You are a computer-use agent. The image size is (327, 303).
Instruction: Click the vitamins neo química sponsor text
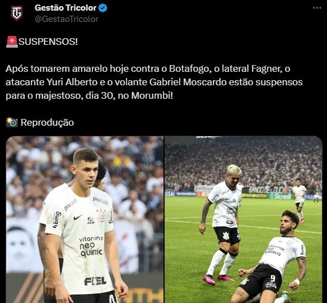91,246
